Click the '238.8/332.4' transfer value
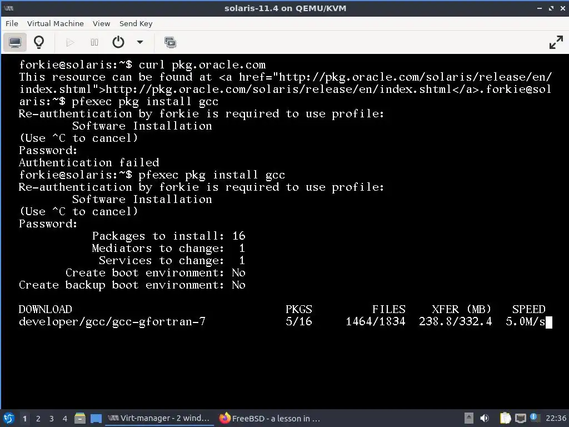The width and height of the screenshot is (569, 427). pos(456,322)
